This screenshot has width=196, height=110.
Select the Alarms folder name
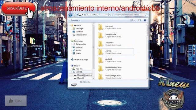point(108,51)
